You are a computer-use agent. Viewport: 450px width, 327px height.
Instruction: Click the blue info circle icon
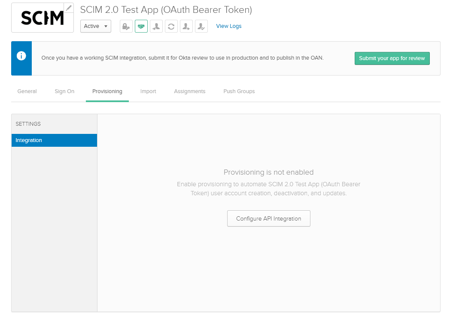tap(21, 56)
